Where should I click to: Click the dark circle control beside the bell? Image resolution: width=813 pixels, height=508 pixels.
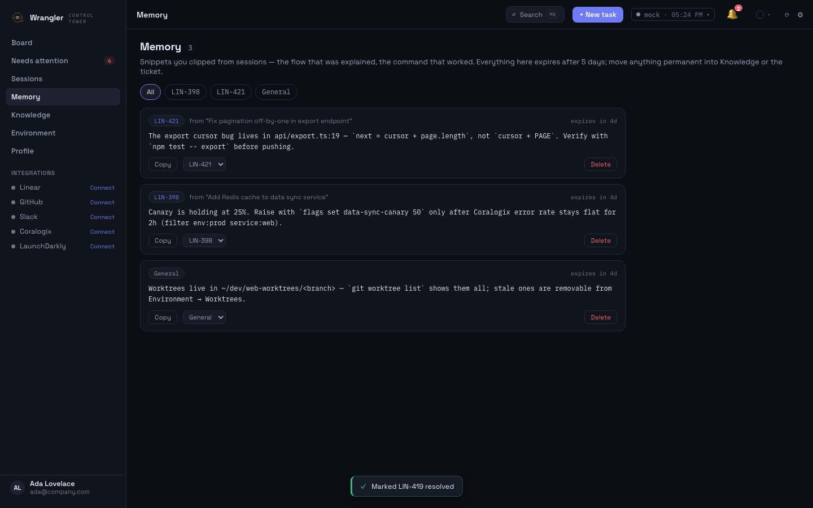click(760, 15)
